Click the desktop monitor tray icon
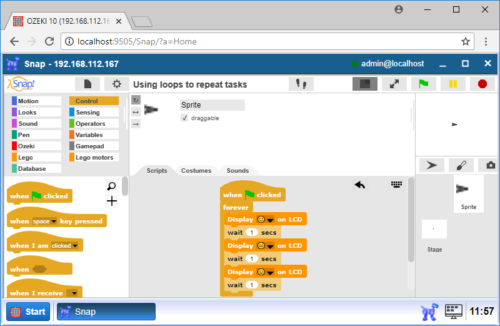 click(x=454, y=312)
